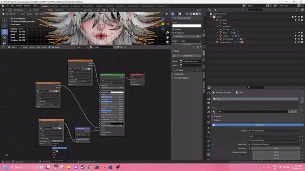Screen dimensions: 305x171
Task: Click Steam icon in Windows taskbar
Action: [82, 167]
